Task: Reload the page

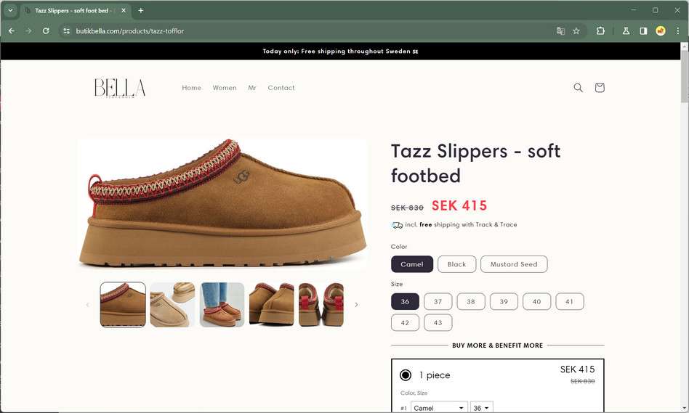Action: [x=46, y=31]
